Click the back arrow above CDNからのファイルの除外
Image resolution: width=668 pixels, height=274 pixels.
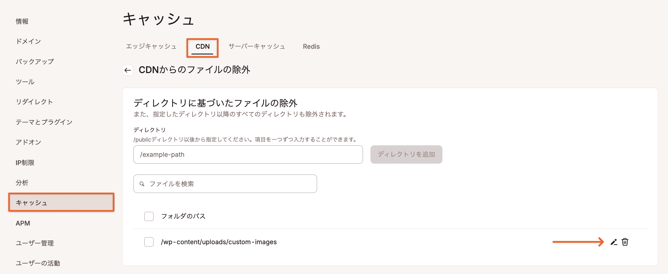point(127,70)
